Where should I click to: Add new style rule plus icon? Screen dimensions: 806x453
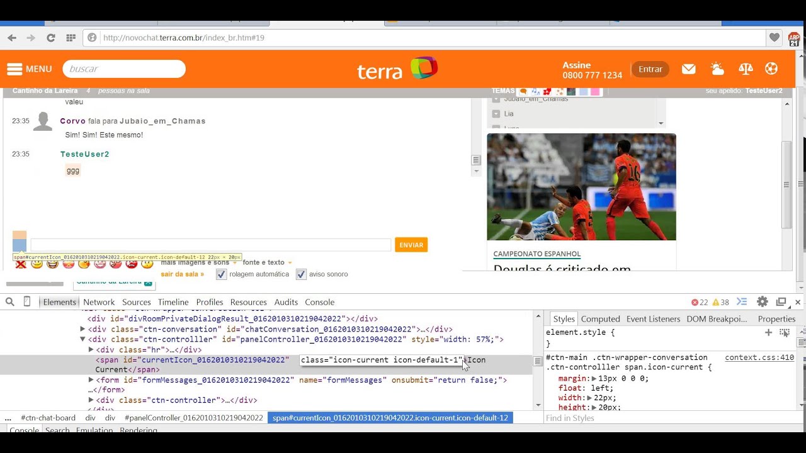768,332
